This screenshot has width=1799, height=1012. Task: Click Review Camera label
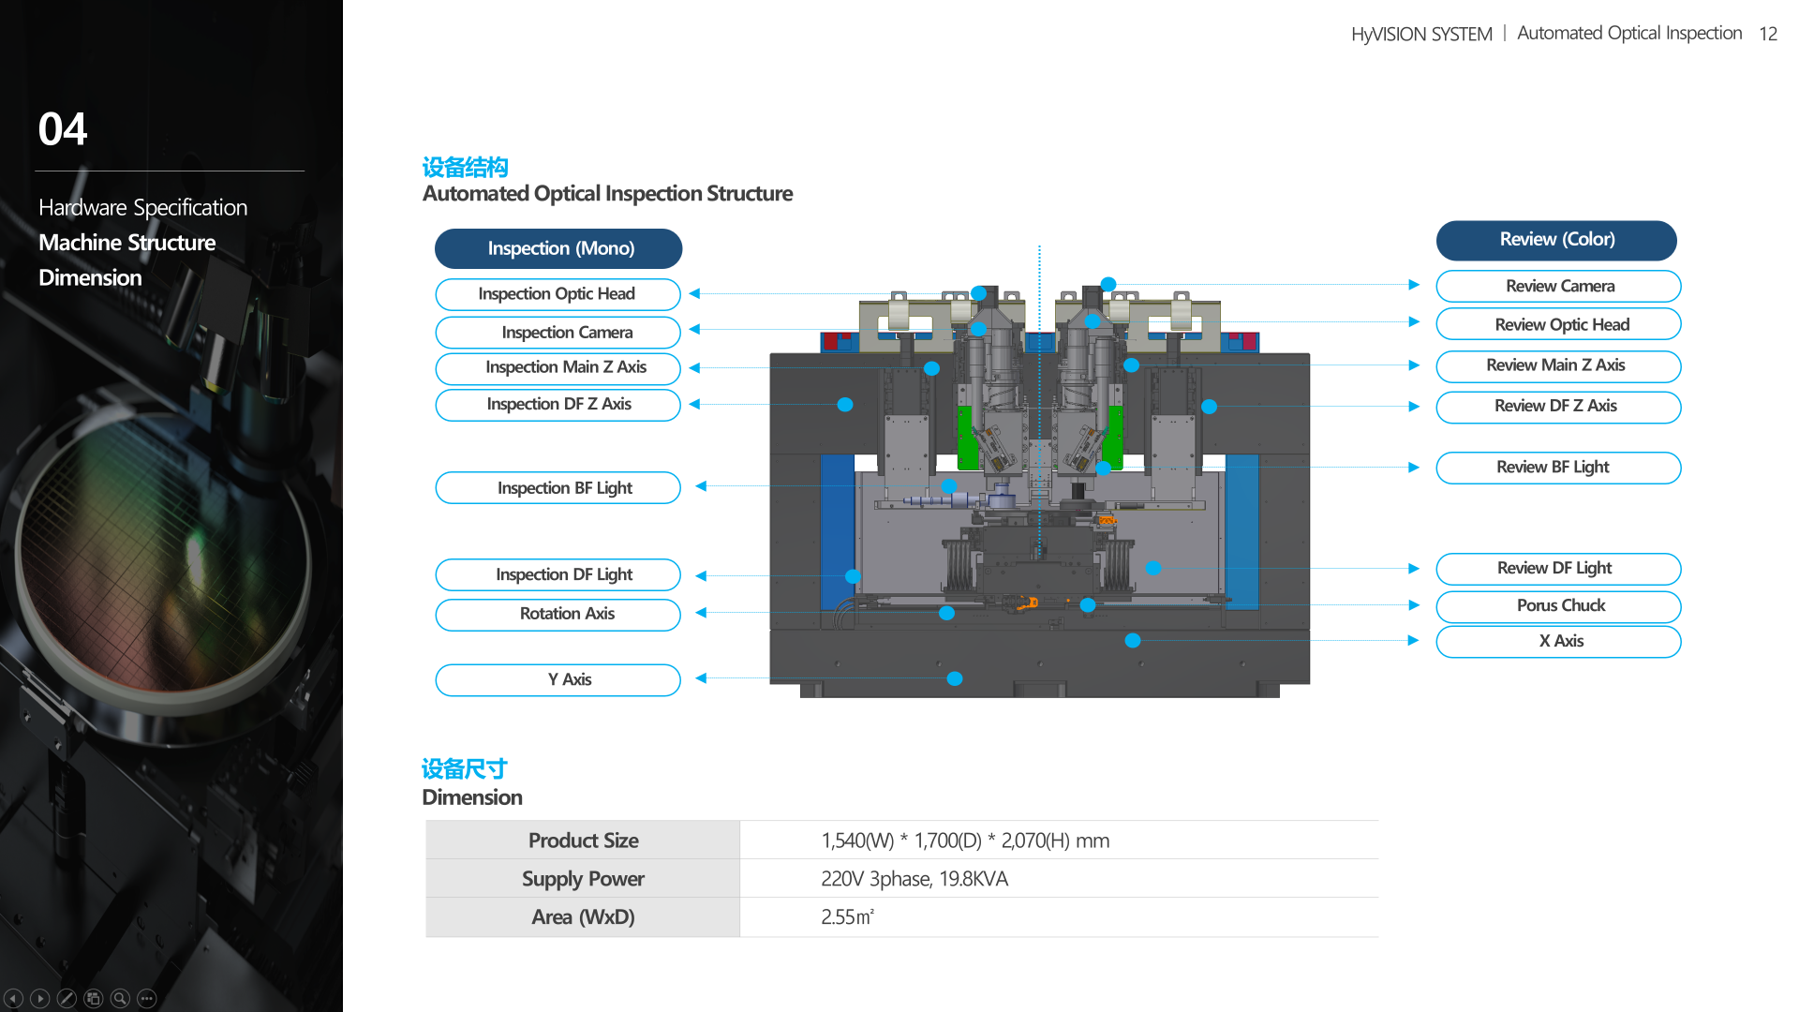coord(1558,286)
